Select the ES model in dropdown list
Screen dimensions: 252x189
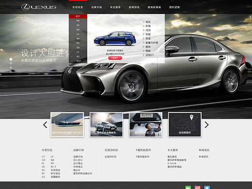coord(78,25)
